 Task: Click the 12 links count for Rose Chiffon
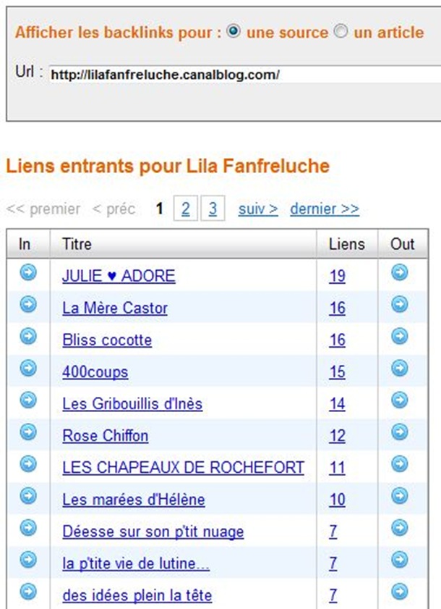click(337, 436)
